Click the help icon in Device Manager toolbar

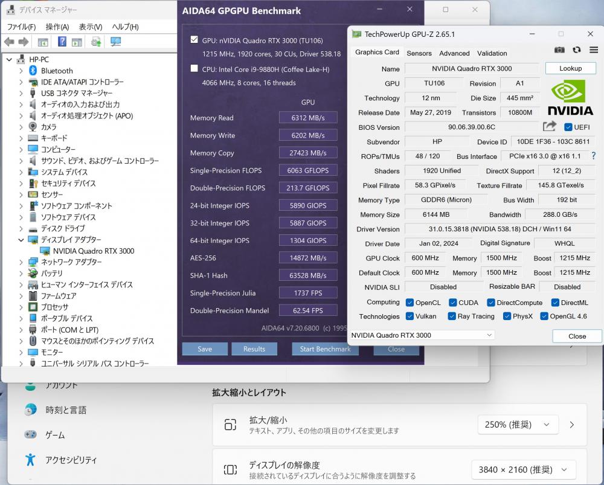pyautogui.click(x=62, y=41)
